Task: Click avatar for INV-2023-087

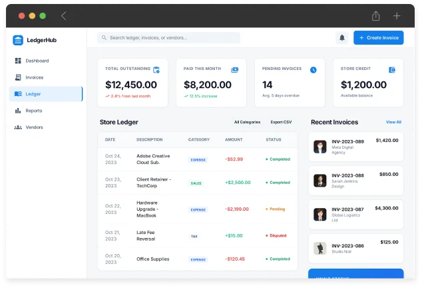Action: coord(320,215)
